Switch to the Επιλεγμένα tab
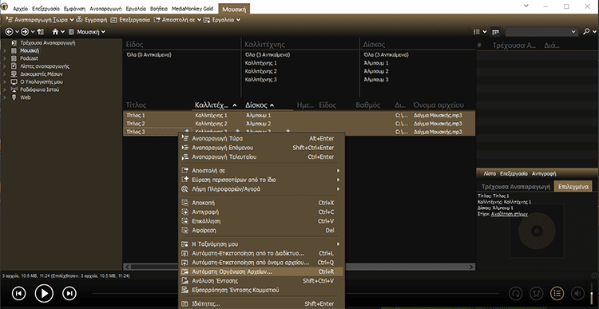This screenshot has width=599, height=309. pyautogui.click(x=573, y=187)
